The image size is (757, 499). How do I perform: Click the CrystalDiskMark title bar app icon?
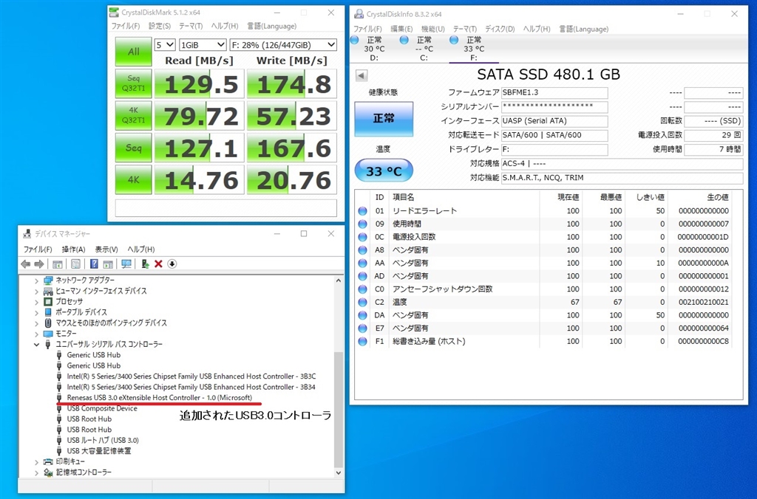pyautogui.click(x=114, y=12)
